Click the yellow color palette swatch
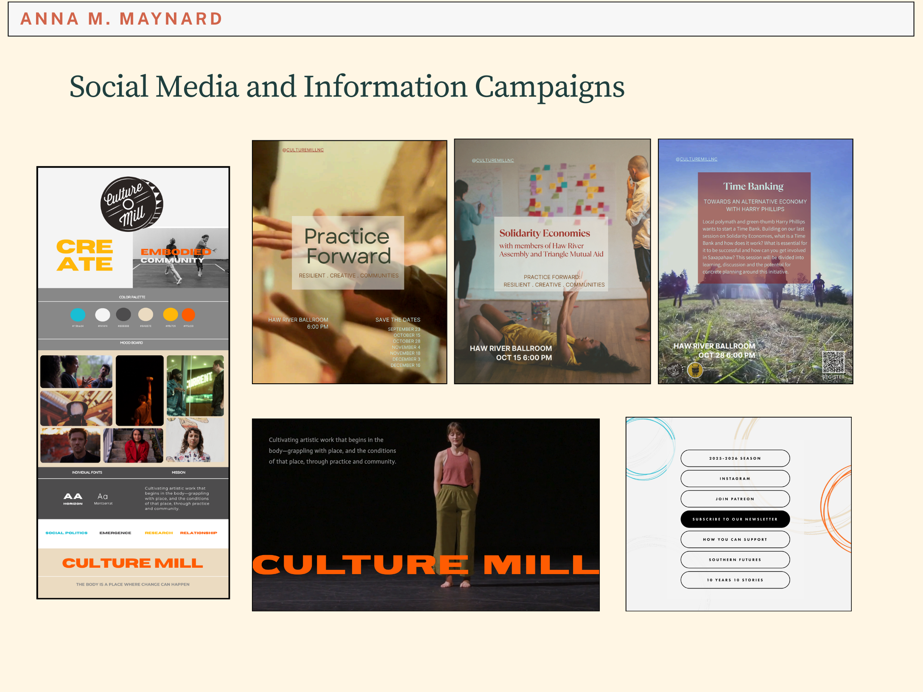 pyautogui.click(x=171, y=315)
